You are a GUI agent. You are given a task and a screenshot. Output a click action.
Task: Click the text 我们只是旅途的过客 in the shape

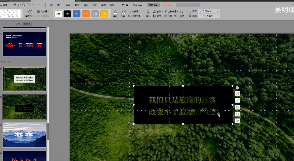[182, 100]
